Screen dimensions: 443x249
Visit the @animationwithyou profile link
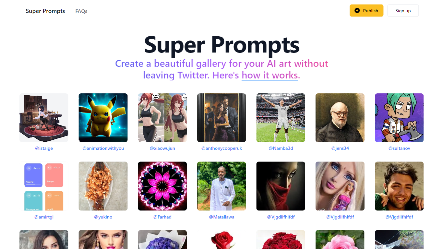(103, 148)
